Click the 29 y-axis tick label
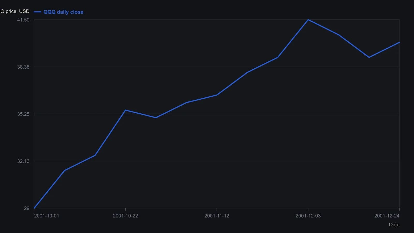 (27, 208)
